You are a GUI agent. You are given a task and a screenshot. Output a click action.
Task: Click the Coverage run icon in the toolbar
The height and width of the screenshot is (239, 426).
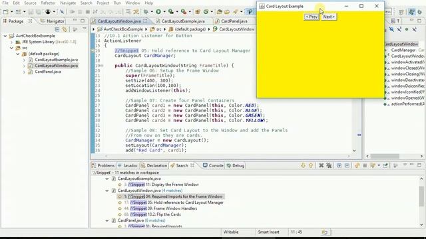pos(171,12)
